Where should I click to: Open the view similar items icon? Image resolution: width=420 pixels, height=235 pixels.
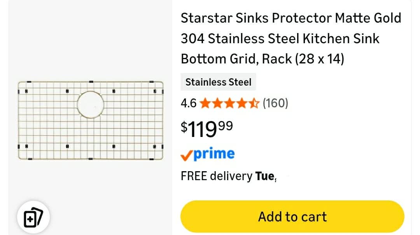tap(33, 217)
